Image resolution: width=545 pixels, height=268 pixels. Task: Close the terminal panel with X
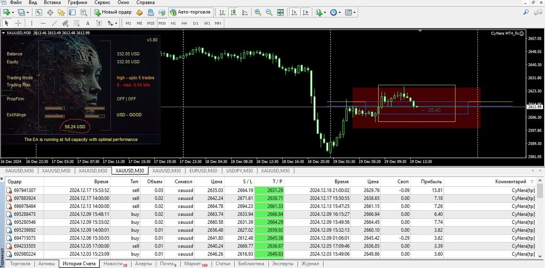click(3, 179)
